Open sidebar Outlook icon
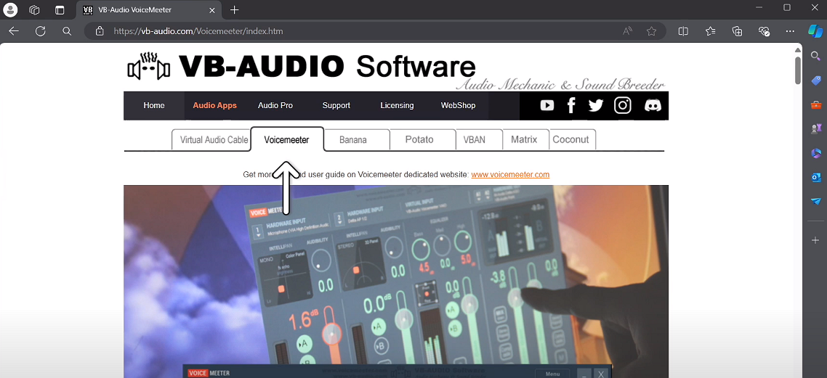827x378 pixels. (816, 178)
